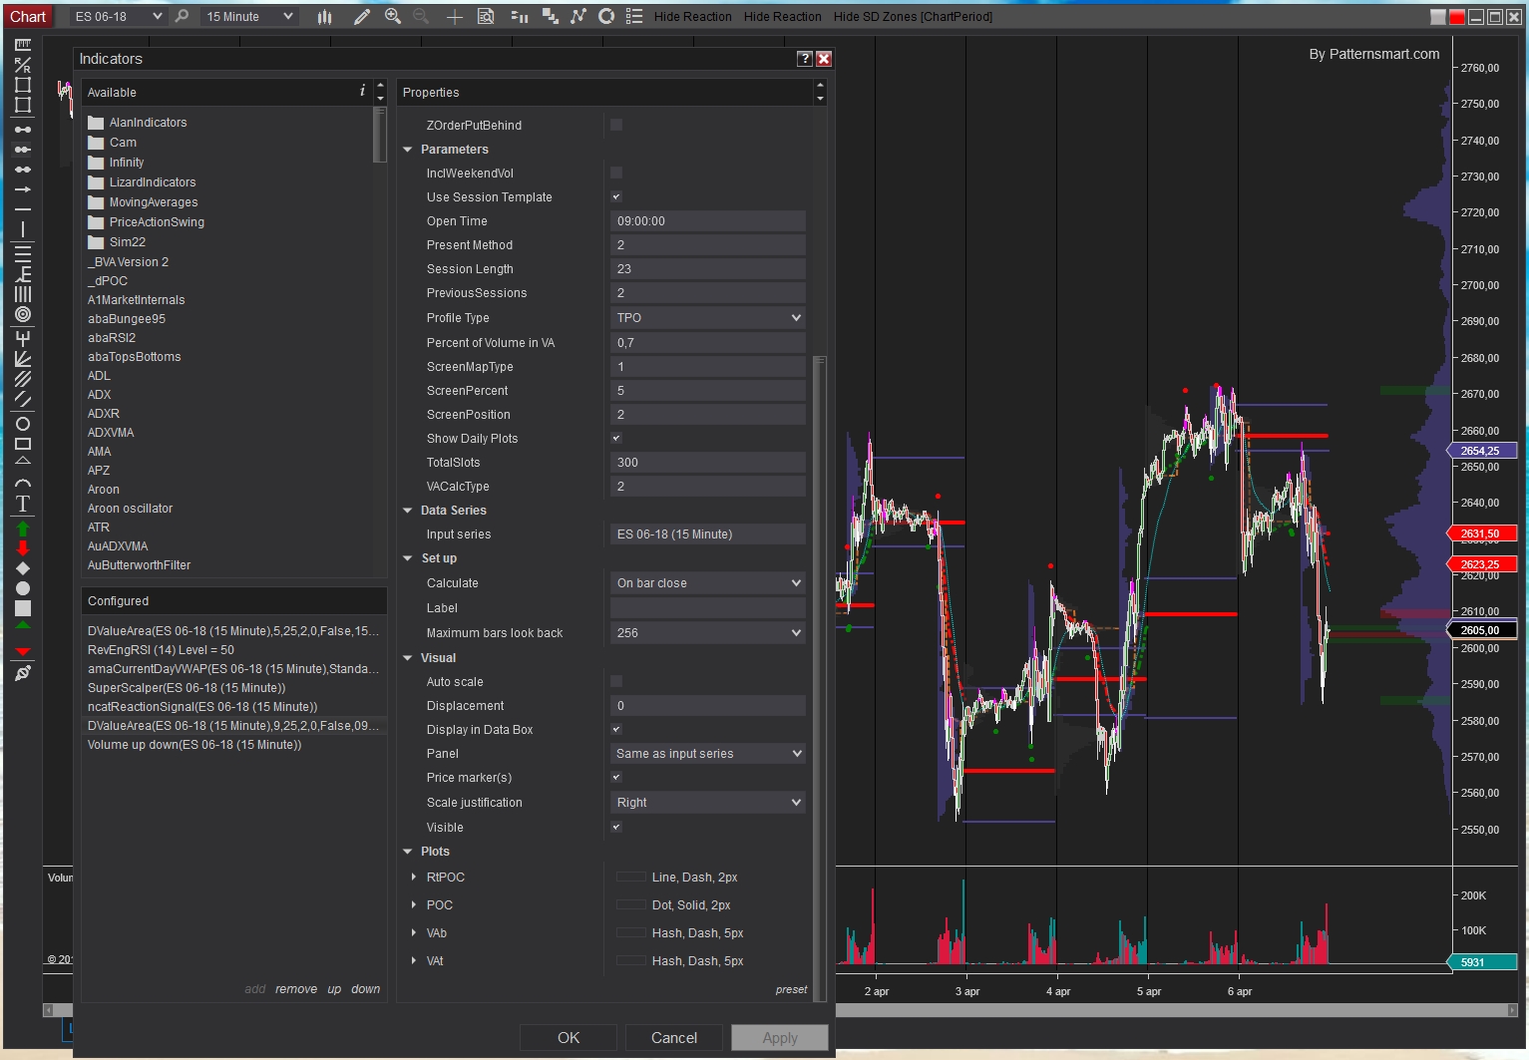Select RevEngRSI in Configured list
The height and width of the screenshot is (1060, 1529).
point(233,650)
